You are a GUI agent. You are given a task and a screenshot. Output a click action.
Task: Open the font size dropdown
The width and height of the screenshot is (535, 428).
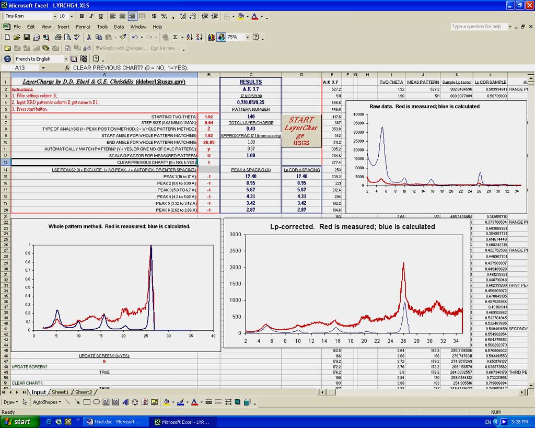coord(71,16)
